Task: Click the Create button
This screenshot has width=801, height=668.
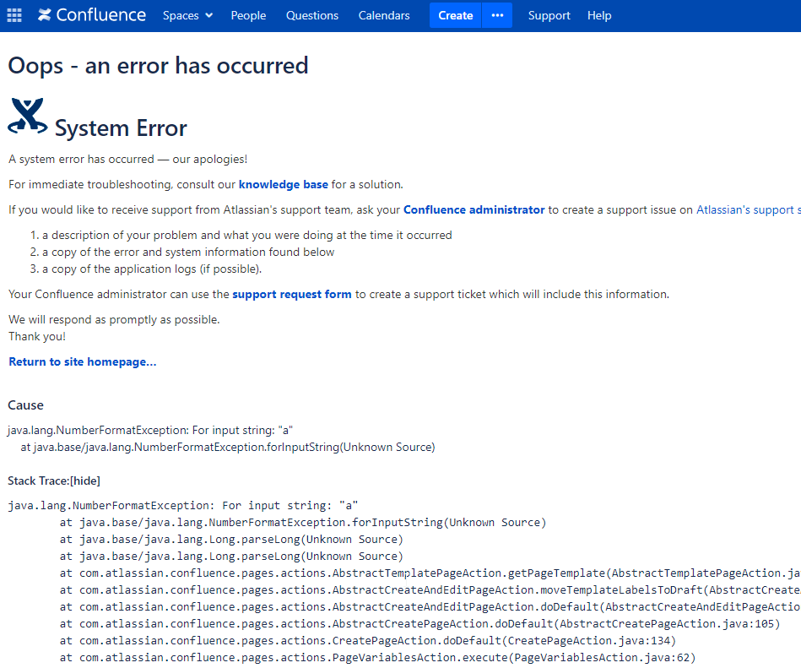Action: coord(455,15)
